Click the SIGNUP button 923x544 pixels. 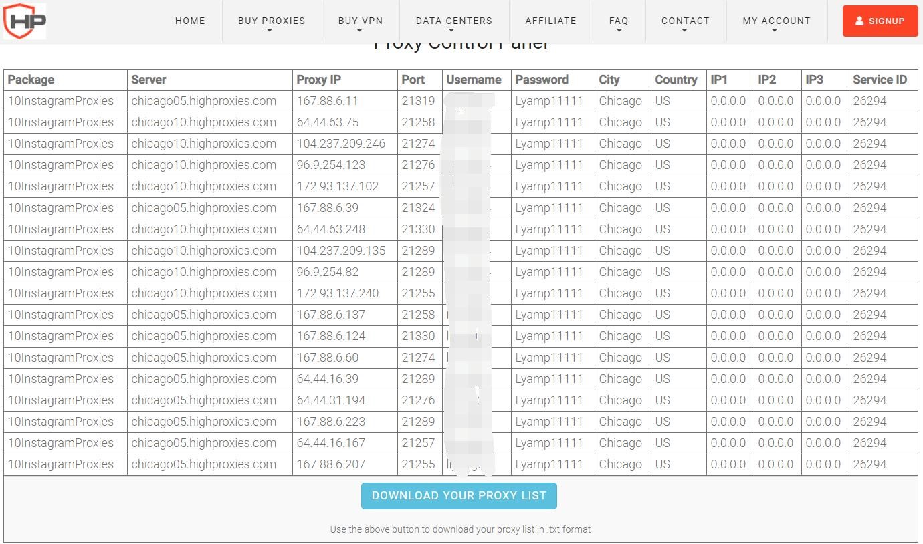[x=880, y=21]
